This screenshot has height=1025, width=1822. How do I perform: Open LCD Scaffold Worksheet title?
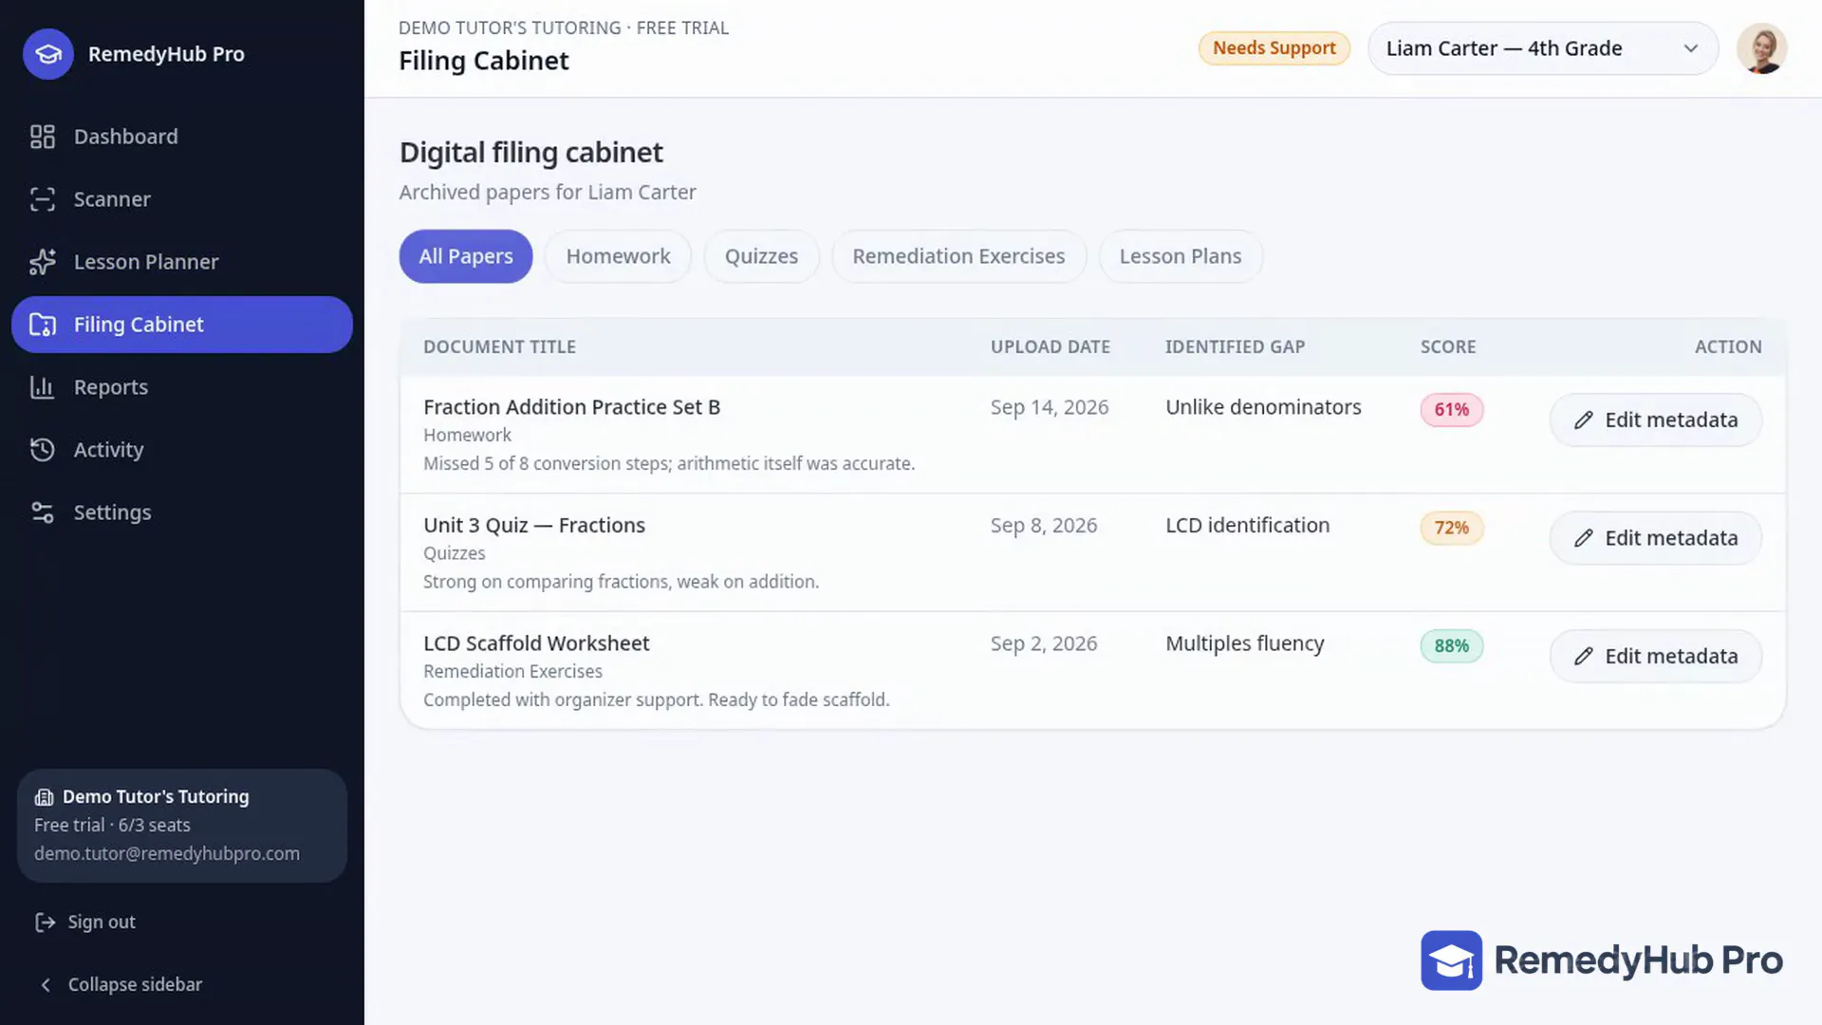(536, 643)
